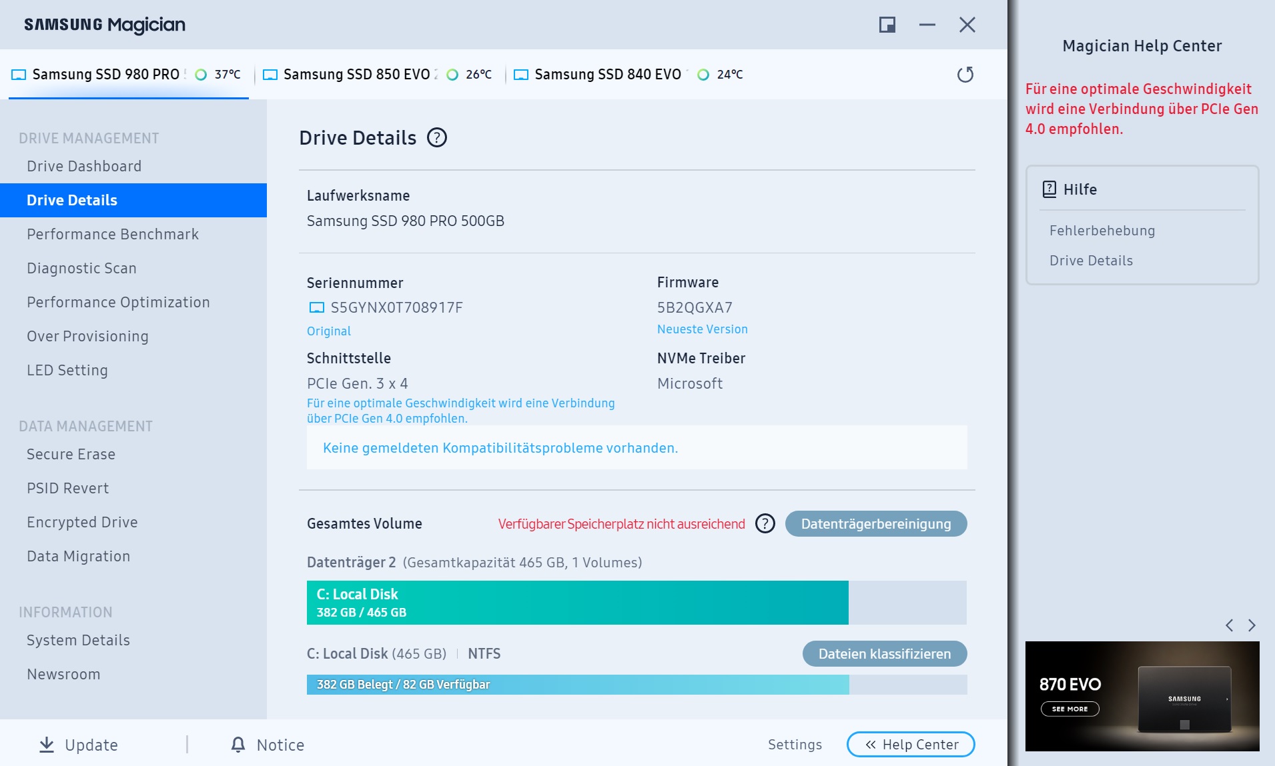Click the drive icon beside the serial number
Screen dimensions: 1275x766
click(x=316, y=307)
